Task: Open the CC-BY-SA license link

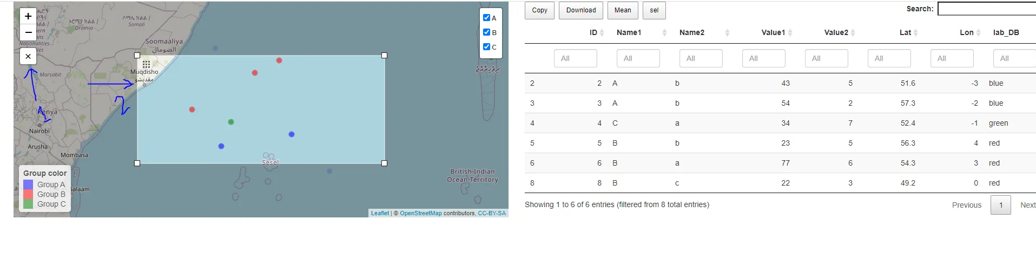Action: [x=492, y=213]
